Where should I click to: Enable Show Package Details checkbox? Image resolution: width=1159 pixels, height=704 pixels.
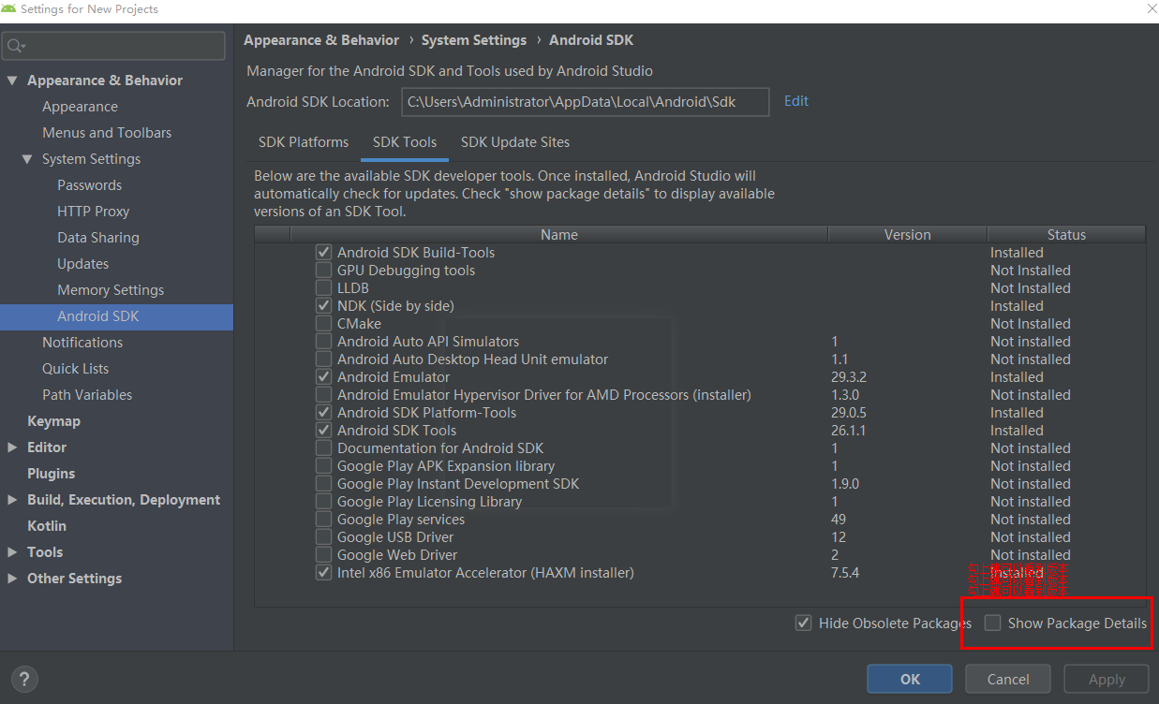(992, 623)
